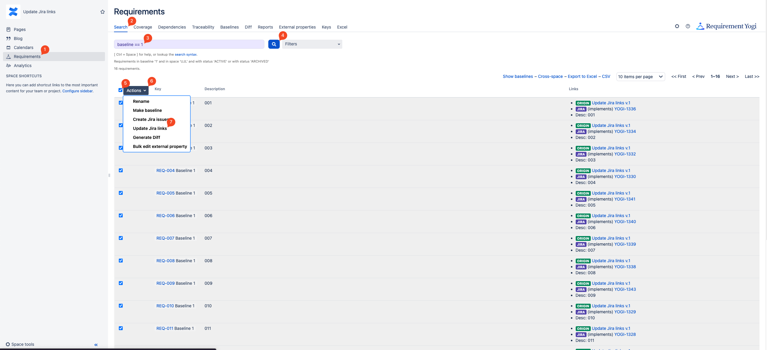
Task: Open the Filters dropdown
Action: click(x=312, y=44)
